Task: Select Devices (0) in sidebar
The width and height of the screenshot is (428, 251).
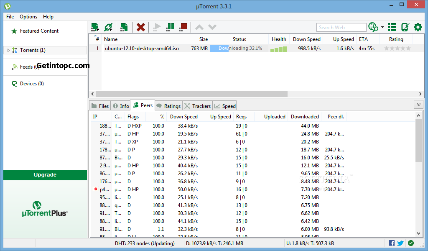Action: pyautogui.click(x=32, y=84)
